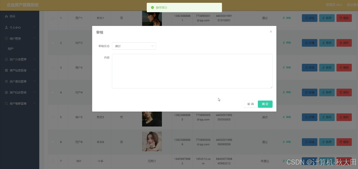358x169 pixels.
Task: Click into the 内容 text area
Action: 192,71
